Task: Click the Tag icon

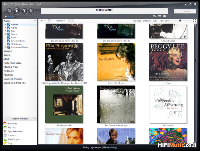Action: [x=5, y=143]
